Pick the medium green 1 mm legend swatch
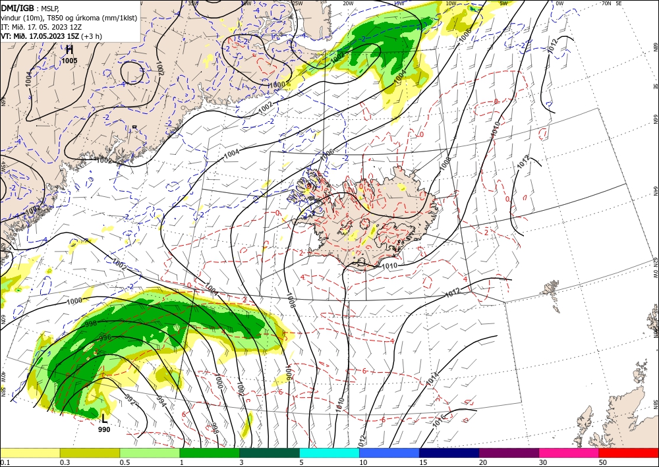The width and height of the screenshot is (659, 467). (210, 453)
